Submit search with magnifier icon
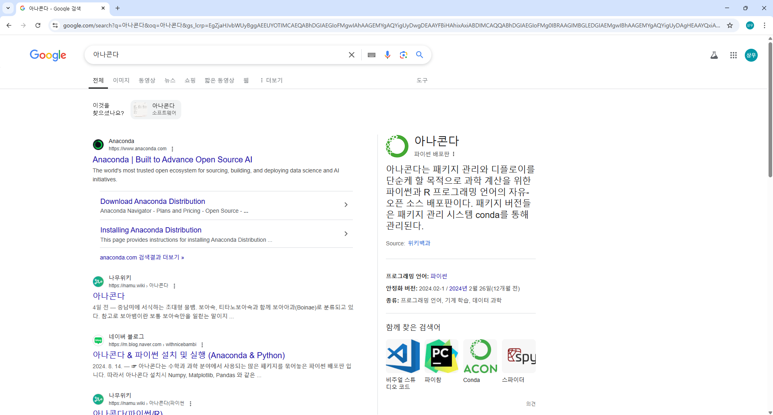The image size is (773, 415). pos(420,55)
